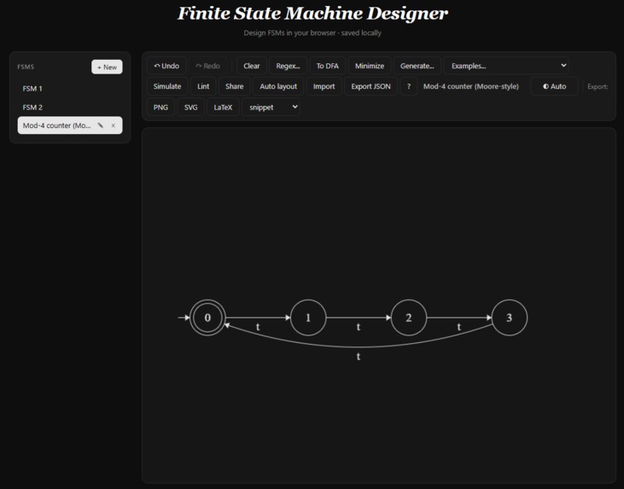Toggle the Auto theme button
Viewport: 624px width, 489px height.
point(554,86)
